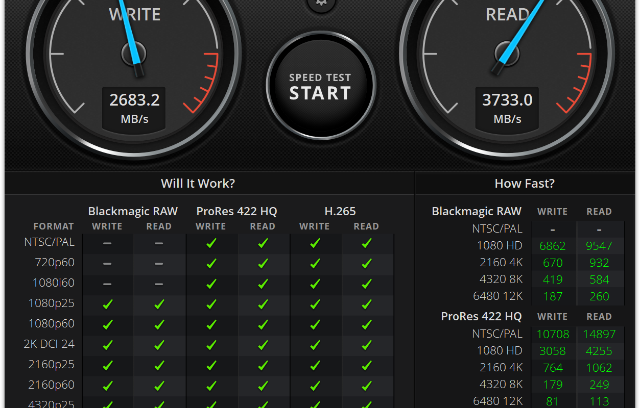Click the Blackmagic RAW write checkmark for 1080p25
Screen dimensions: 640x408
pyautogui.click(x=107, y=304)
